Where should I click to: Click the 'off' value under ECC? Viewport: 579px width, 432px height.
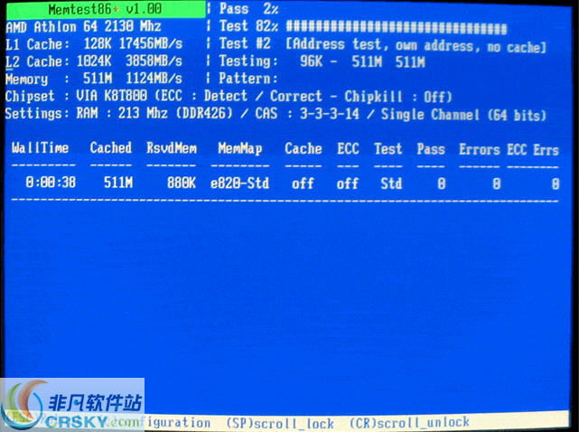pyautogui.click(x=348, y=183)
